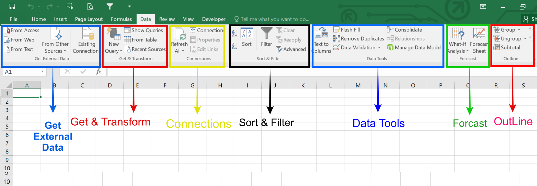Click the Filter funnel icon in quick access toolbar

pyautogui.click(x=110, y=6)
